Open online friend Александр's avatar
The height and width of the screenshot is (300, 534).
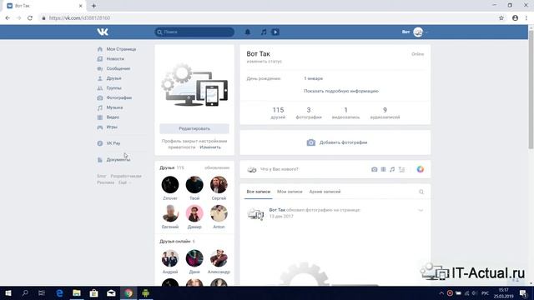219,258
